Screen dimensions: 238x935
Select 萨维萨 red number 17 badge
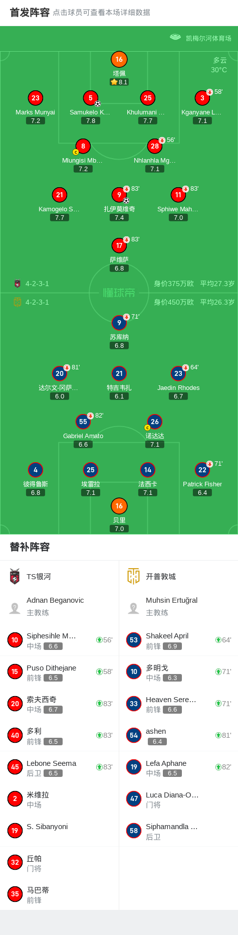pos(119,245)
